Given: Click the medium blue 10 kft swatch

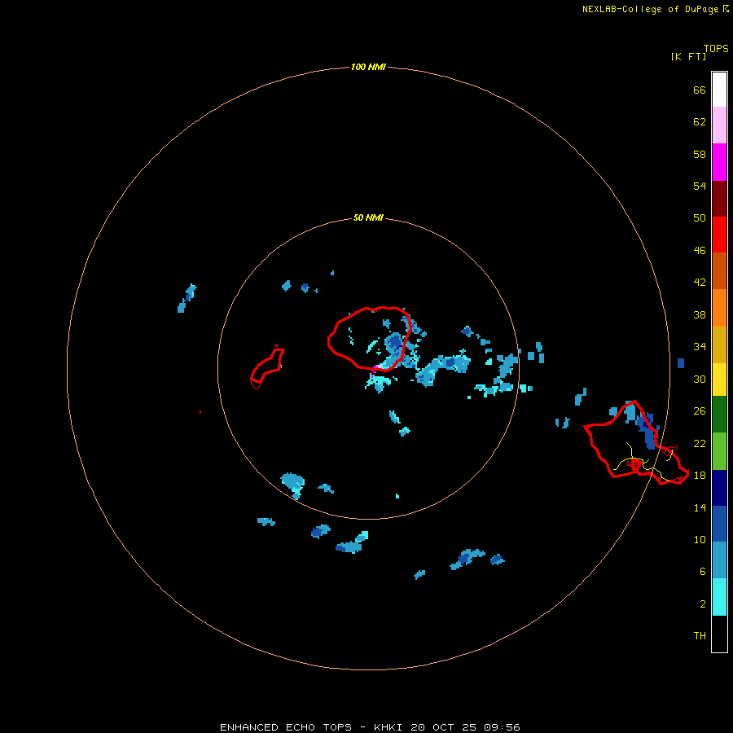Looking at the screenshot, I should (x=719, y=524).
